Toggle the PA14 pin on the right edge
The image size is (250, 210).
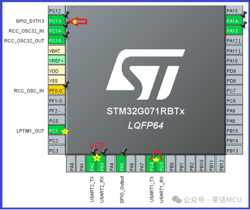(234, 21)
